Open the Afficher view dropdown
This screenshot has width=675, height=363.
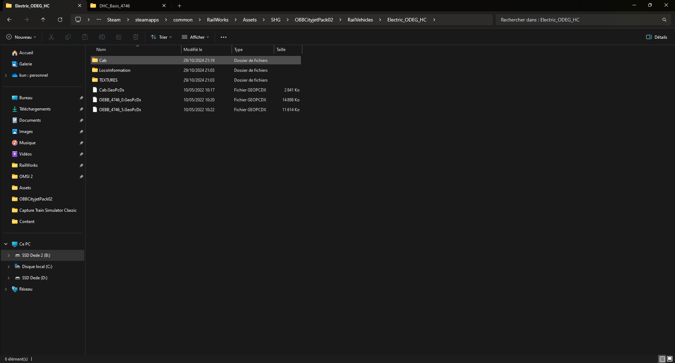tap(195, 37)
